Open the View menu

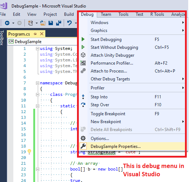pos(32,14)
